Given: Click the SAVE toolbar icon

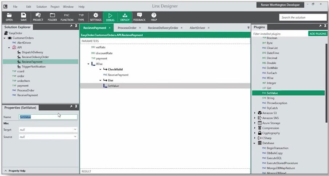Looking at the screenshot, I should (24, 17).
